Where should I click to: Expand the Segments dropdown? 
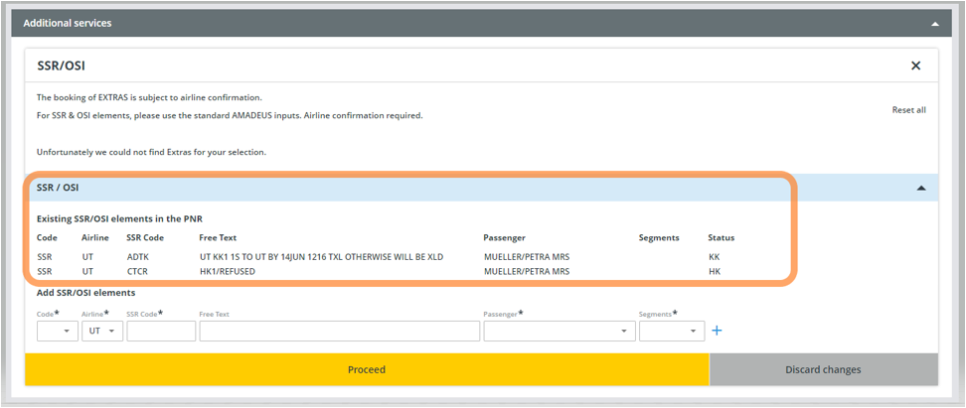[x=672, y=332]
